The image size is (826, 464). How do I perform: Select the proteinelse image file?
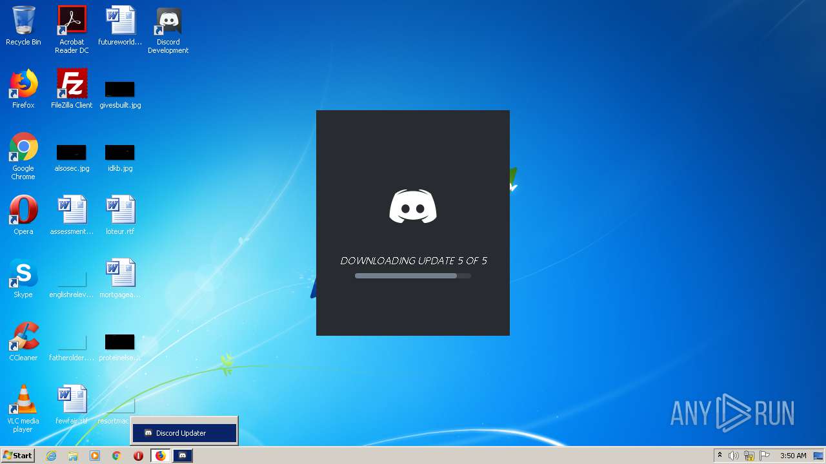pos(120,347)
